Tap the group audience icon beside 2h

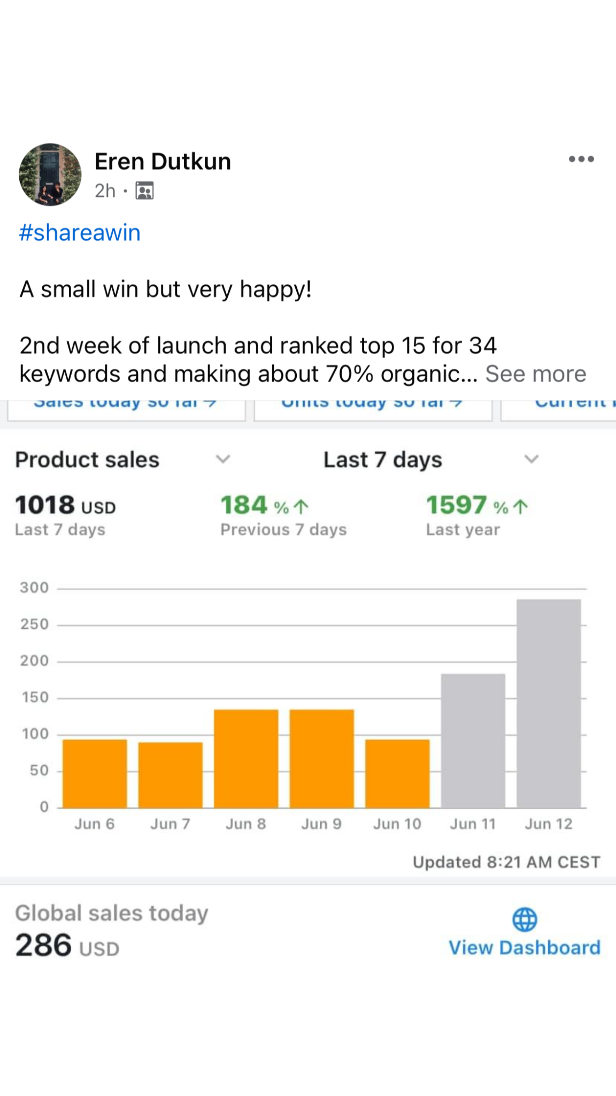point(144,191)
